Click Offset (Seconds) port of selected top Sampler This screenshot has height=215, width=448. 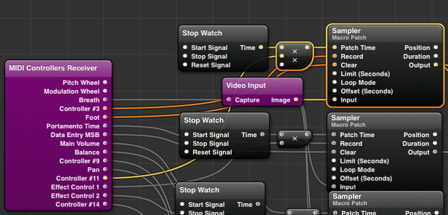point(335,91)
